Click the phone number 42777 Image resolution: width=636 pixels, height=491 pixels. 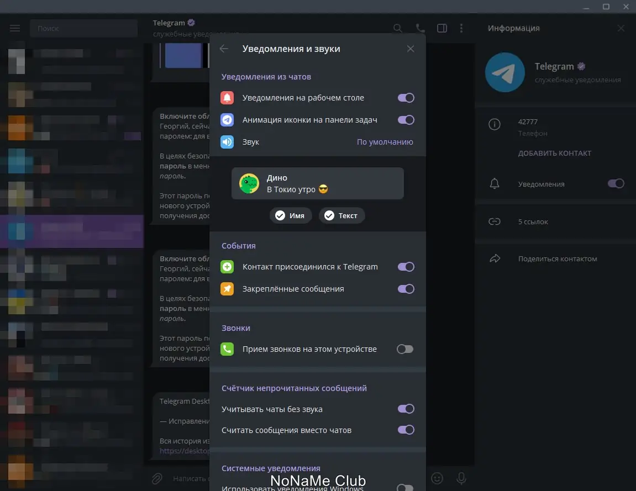coord(528,122)
